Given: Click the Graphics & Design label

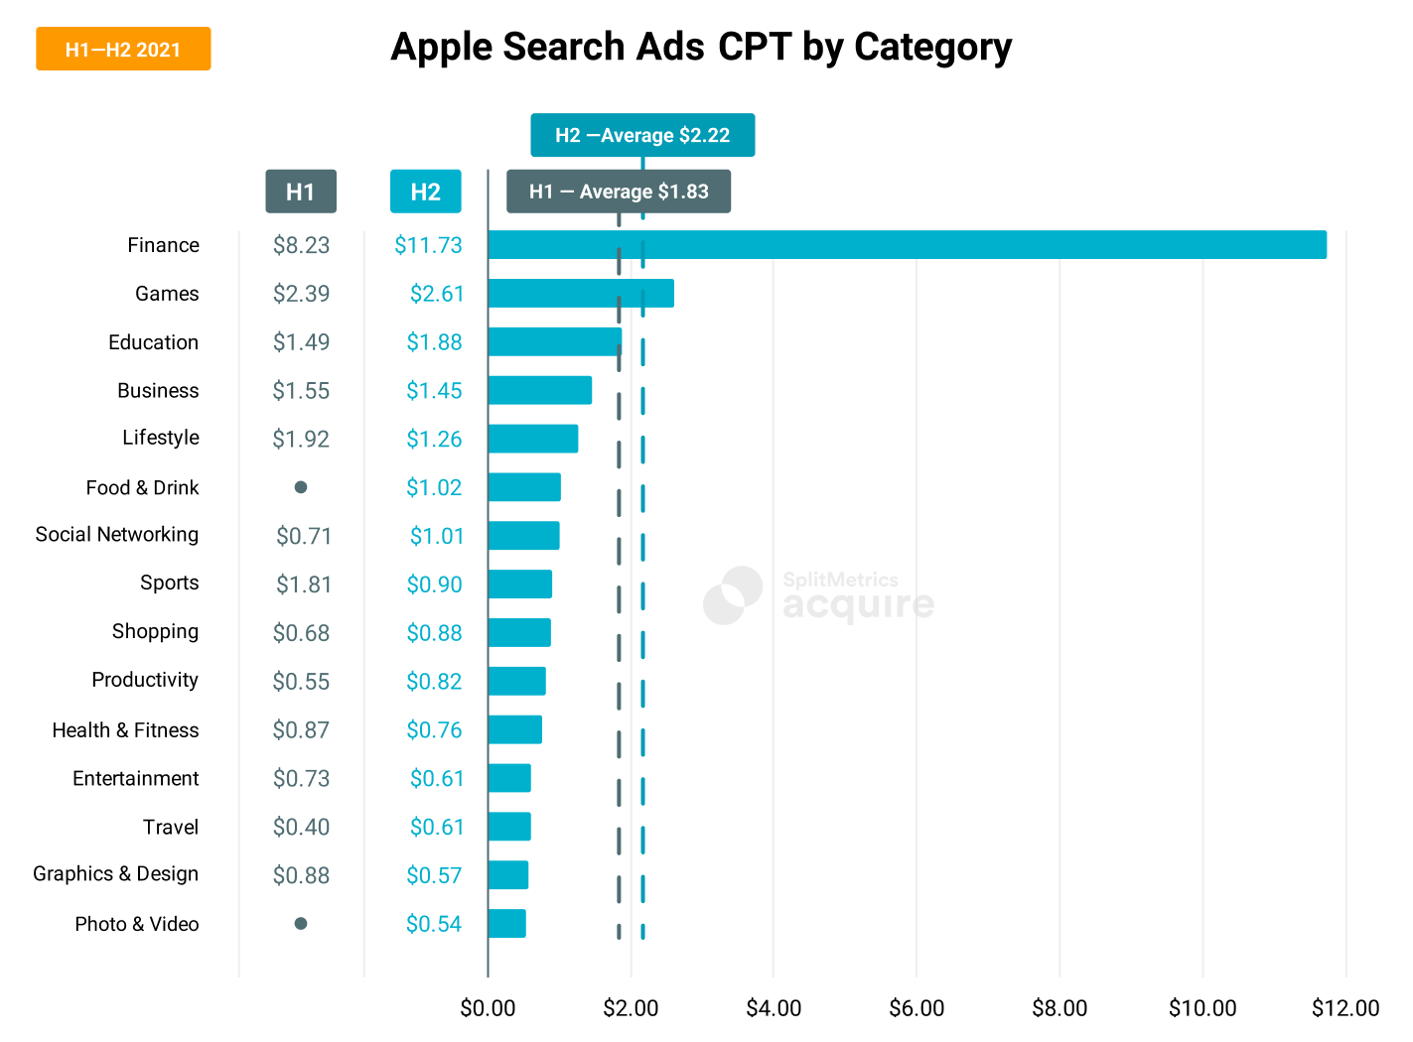Looking at the screenshot, I should (x=116, y=874).
